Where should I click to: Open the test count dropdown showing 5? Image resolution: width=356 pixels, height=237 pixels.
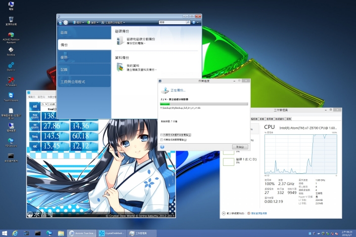44,104
